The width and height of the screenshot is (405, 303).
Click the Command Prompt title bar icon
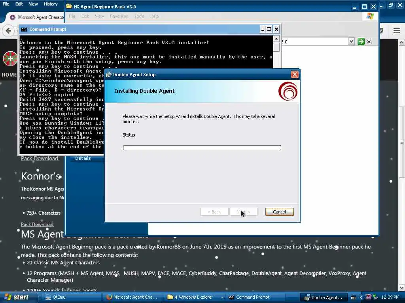24,29
